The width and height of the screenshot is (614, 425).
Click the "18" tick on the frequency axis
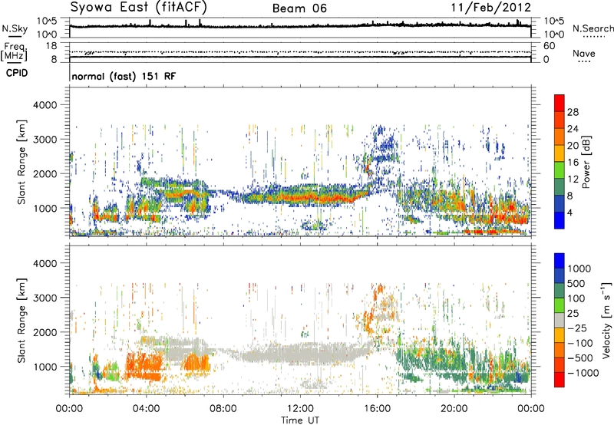tap(51, 46)
